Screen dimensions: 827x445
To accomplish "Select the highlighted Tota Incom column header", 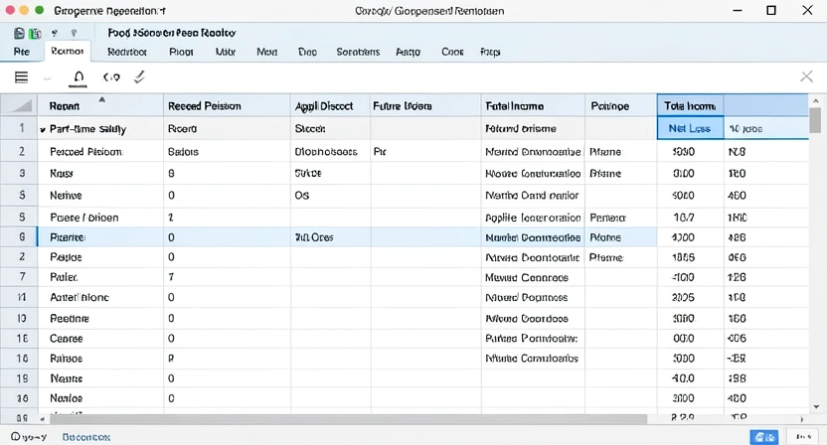I will click(691, 106).
